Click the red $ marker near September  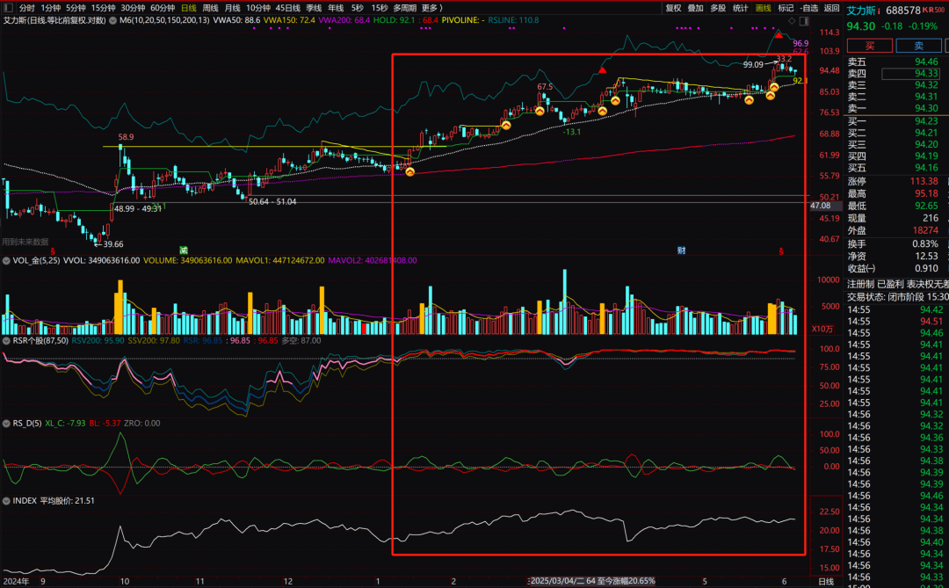(x=53, y=250)
